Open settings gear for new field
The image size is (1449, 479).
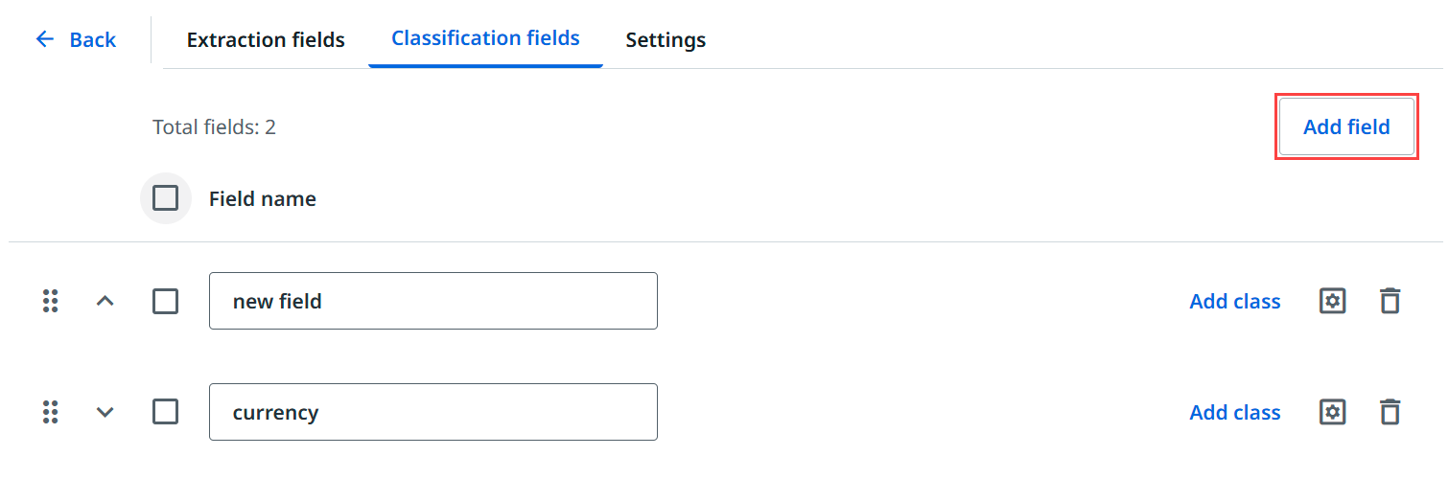coord(1332,301)
